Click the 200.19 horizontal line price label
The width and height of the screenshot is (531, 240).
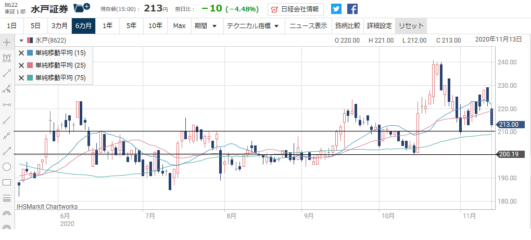pos(511,154)
